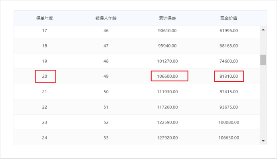Click cumulative premium 90610.00
The image size is (277, 159).
pos(167,31)
